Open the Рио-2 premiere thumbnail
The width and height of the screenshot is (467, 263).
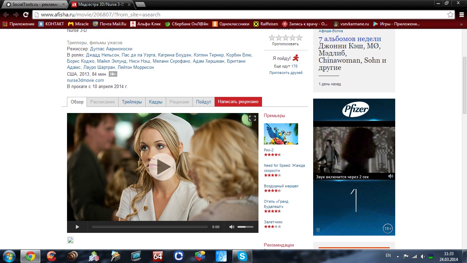281,134
